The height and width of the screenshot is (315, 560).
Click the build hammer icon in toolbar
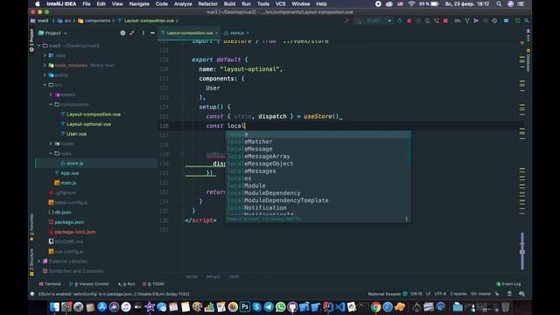(346, 21)
